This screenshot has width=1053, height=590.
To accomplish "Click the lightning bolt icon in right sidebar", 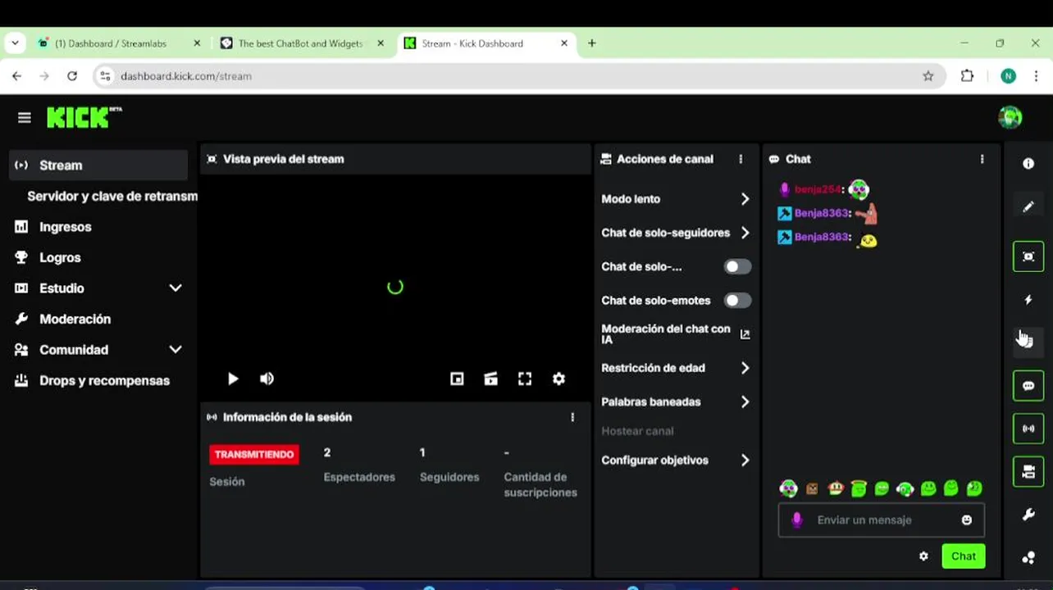I will tap(1028, 300).
